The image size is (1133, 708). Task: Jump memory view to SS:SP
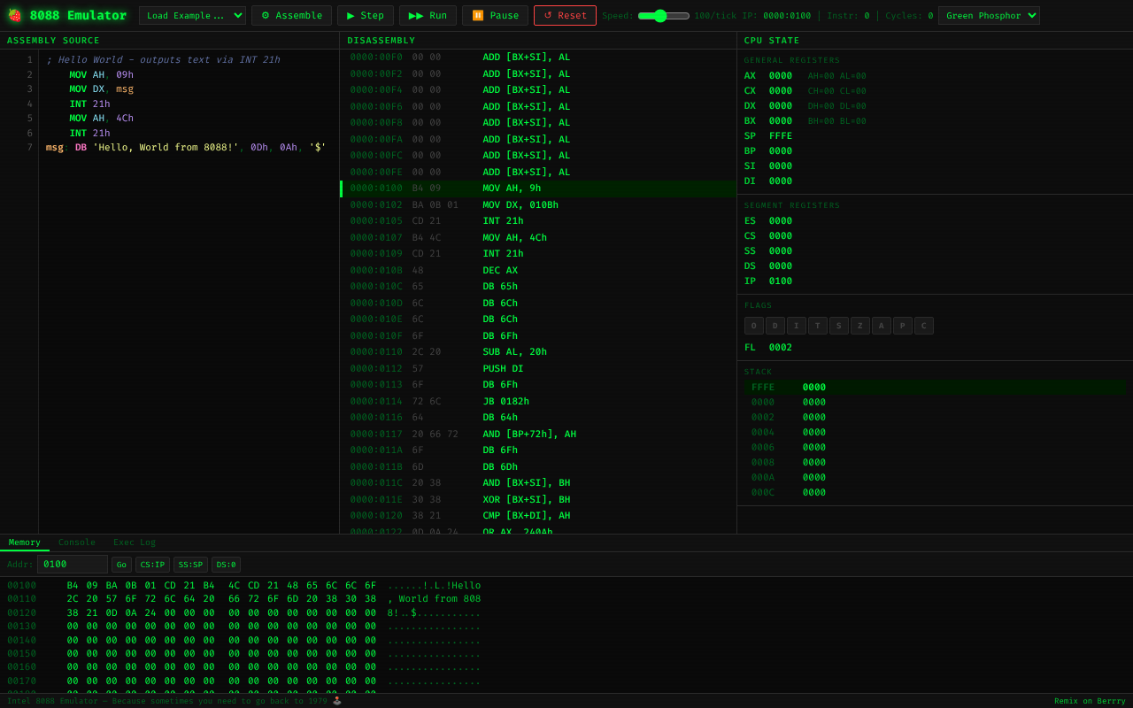pyautogui.click(x=190, y=564)
